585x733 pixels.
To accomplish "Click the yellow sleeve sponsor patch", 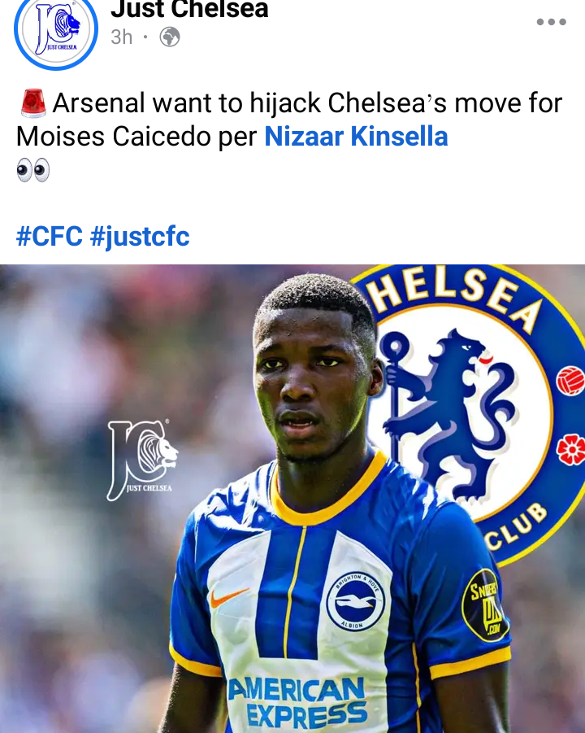I will coord(483,605).
